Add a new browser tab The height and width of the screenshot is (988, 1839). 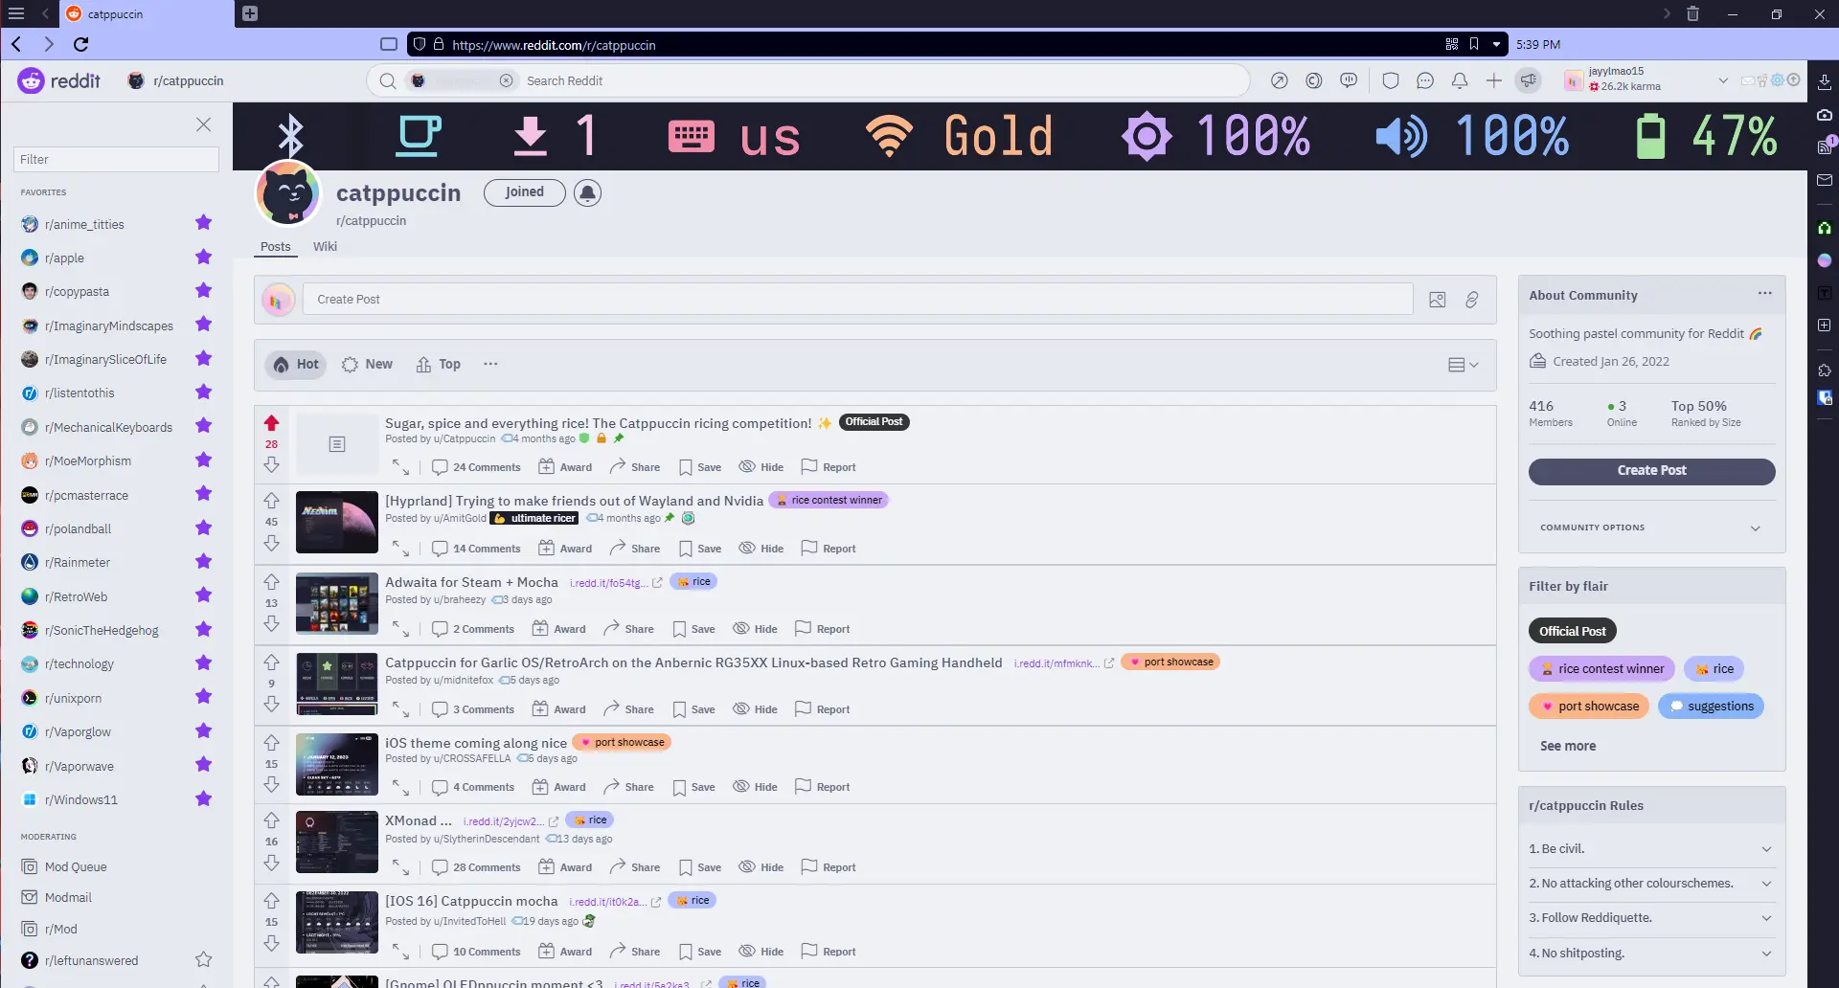[x=250, y=13]
